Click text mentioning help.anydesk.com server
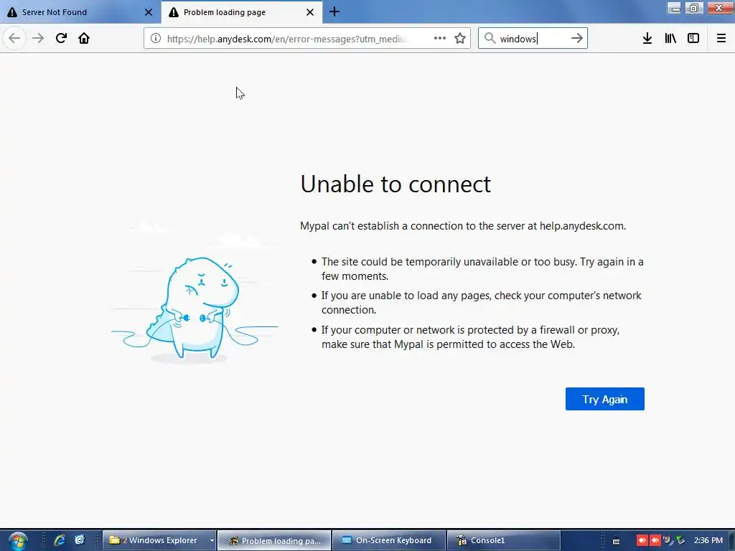 [463, 226]
